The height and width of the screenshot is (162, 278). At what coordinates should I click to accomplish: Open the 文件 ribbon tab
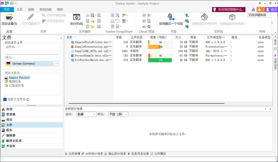click(x=7, y=9)
